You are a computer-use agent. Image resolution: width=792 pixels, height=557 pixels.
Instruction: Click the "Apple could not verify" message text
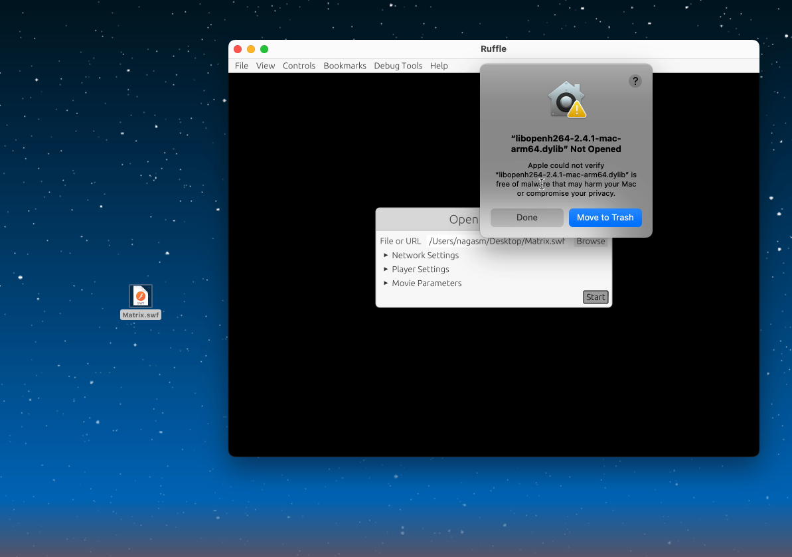click(x=566, y=179)
